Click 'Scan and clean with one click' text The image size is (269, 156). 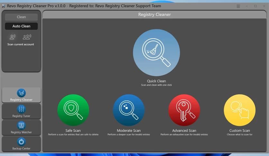[x=156, y=85]
